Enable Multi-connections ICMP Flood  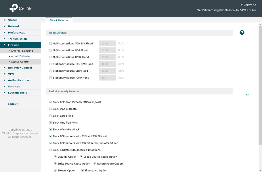[x=50, y=57]
